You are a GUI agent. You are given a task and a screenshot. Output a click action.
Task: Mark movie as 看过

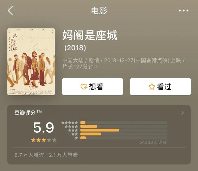(160, 87)
